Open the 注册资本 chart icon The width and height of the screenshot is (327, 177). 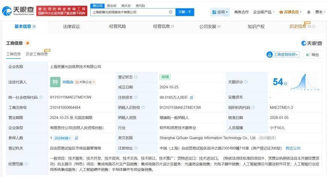point(191,97)
